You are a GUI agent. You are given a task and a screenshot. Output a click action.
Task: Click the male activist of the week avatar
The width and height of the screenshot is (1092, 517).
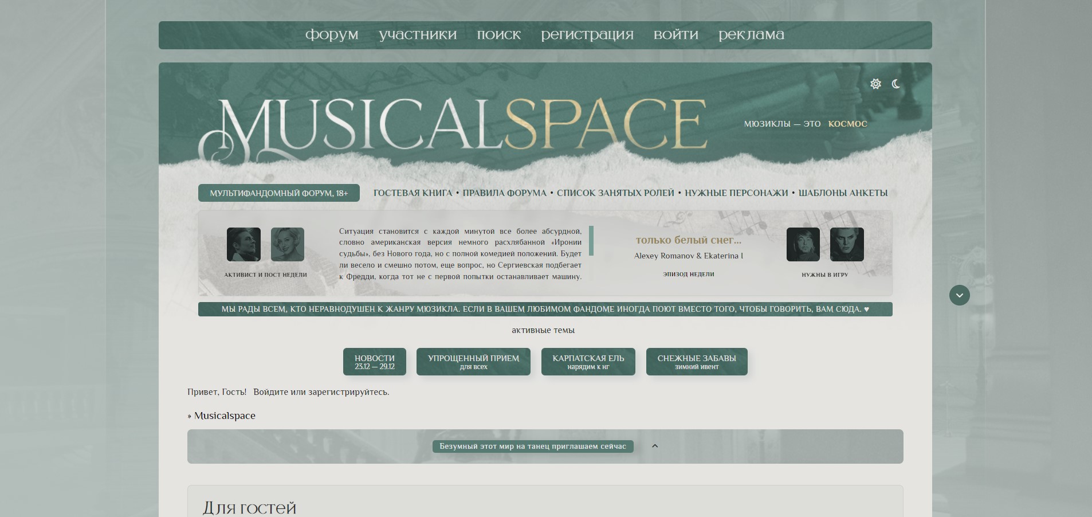click(x=243, y=244)
